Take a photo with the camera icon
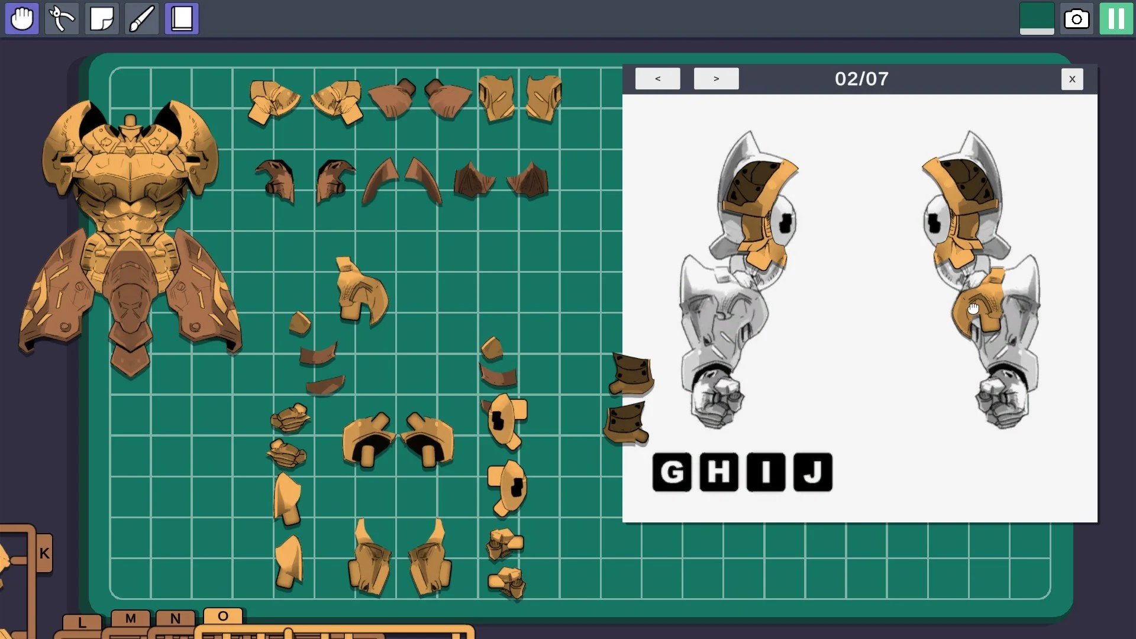Viewport: 1136px width, 639px height. point(1077,20)
